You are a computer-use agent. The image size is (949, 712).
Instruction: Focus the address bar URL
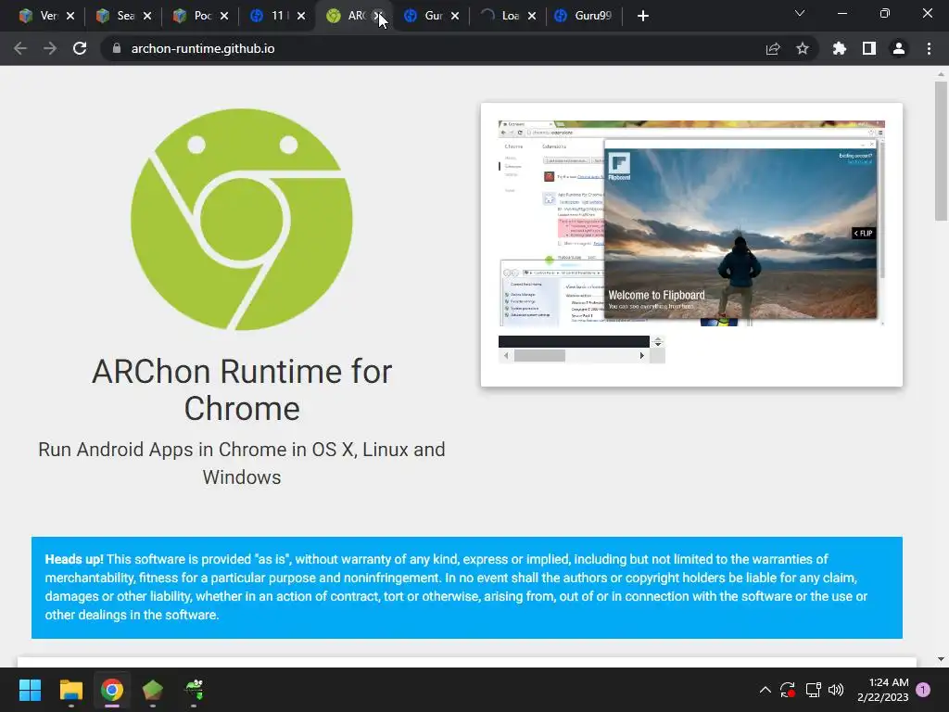point(203,48)
